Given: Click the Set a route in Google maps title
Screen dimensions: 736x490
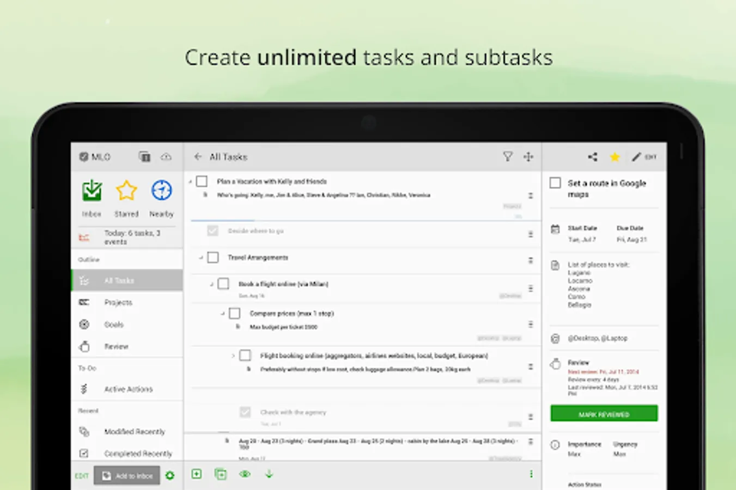Looking at the screenshot, I should click(x=607, y=188).
